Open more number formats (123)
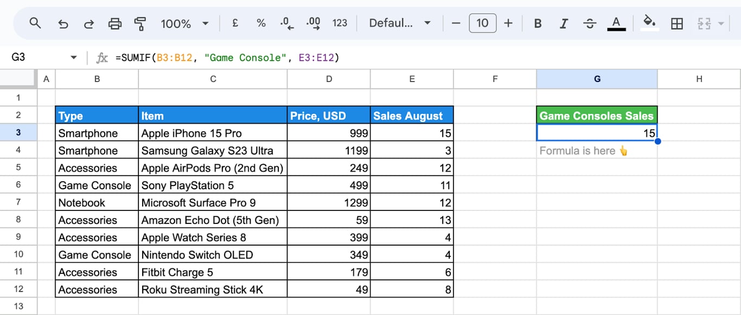Image resolution: width=741 pixels, height=315 pixels. pyautogui.click(x=340, y=23)
